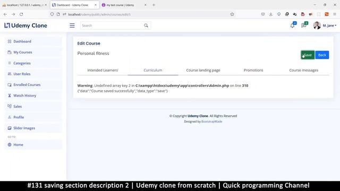
Task: Go to Home from sidebar
Action: coord(33,145)
